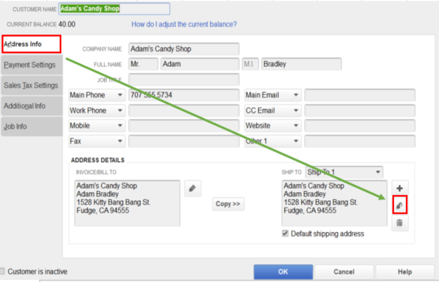This screenshot has width=439, height=282.
Task: Edit the Invoice/Bill To address pencil icon
Action: (x=192, y=188)
